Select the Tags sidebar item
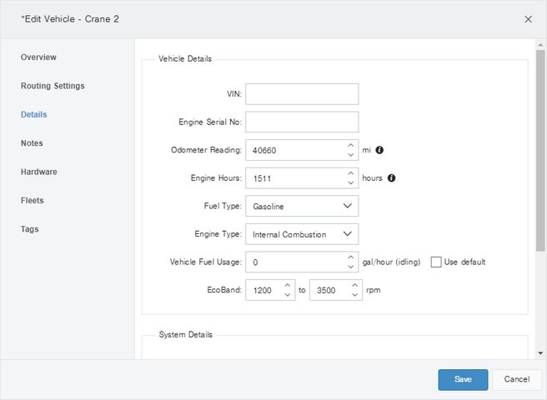Viewport: 547px width, 400px height. click(30, 229)
